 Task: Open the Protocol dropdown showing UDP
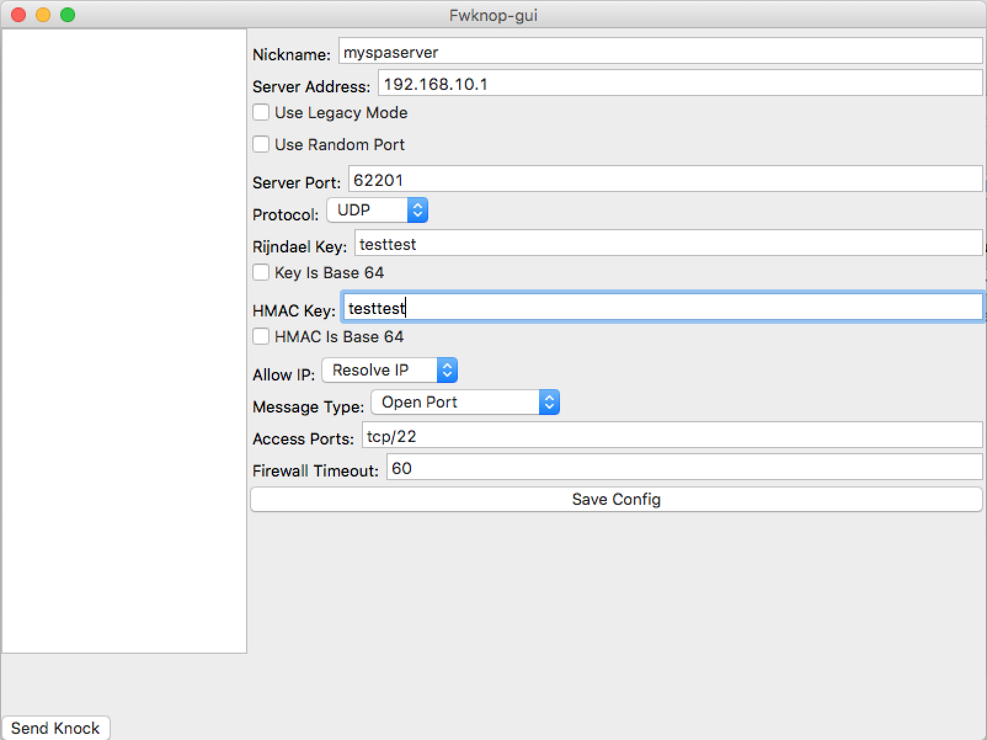(369, 210)
